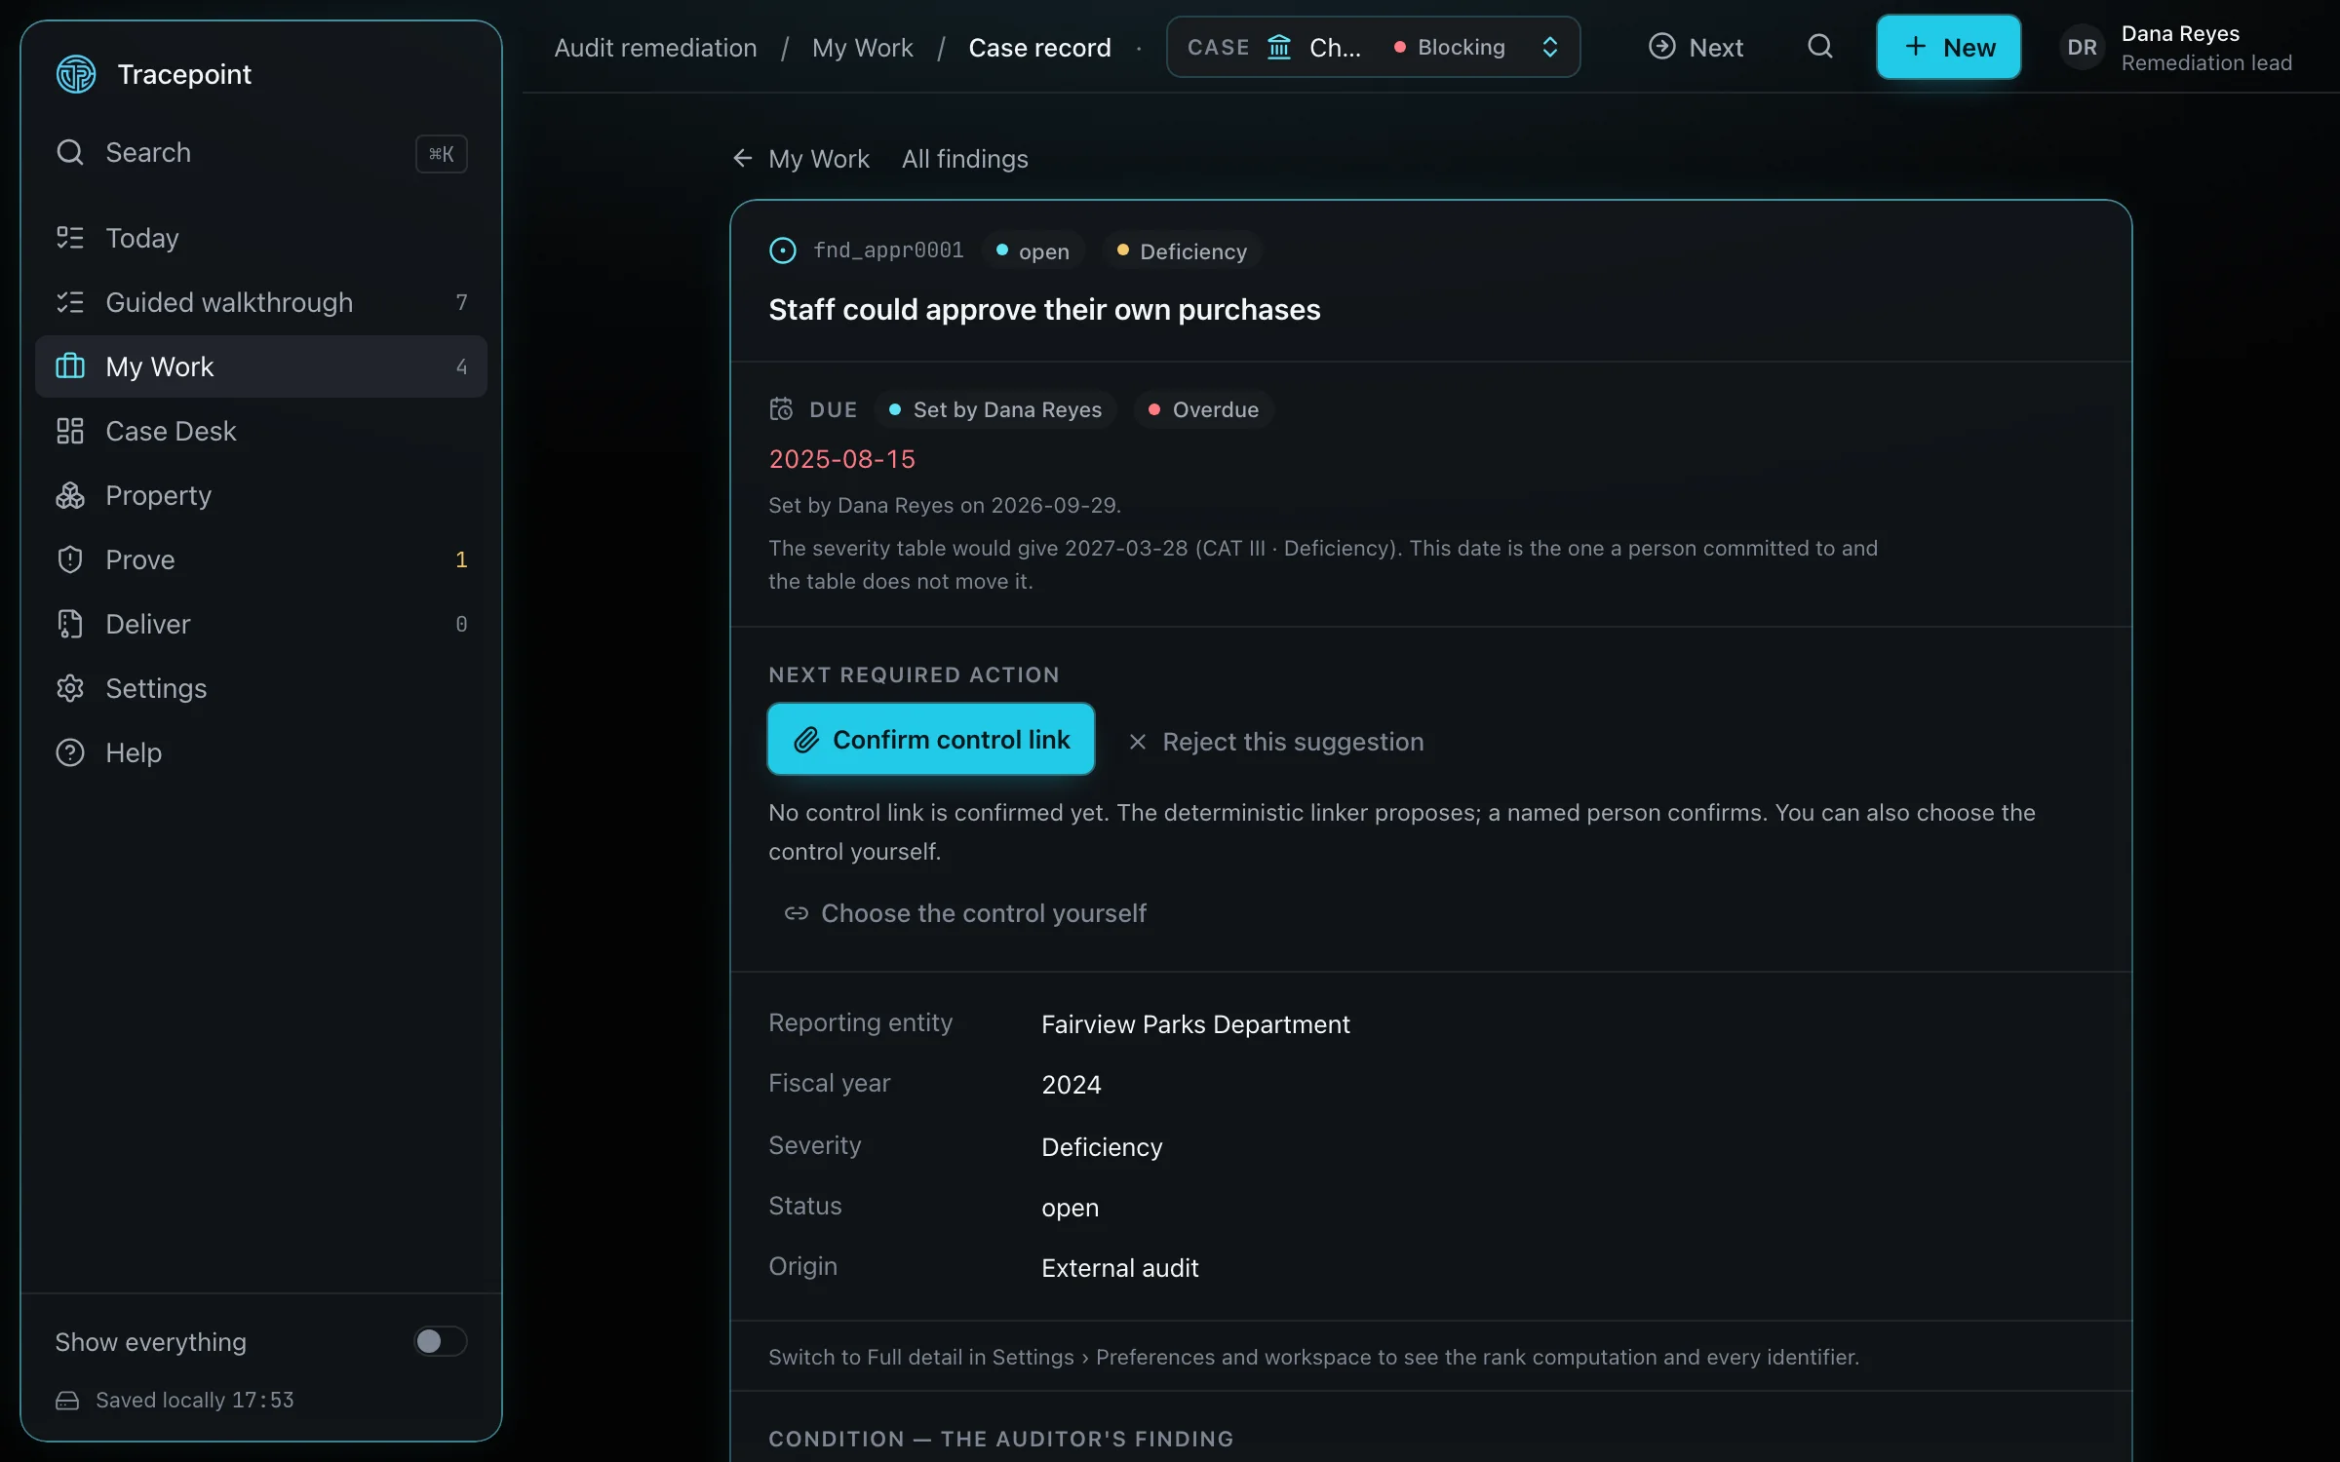Click Audit remediation breadcrumb

pos(655,47)
